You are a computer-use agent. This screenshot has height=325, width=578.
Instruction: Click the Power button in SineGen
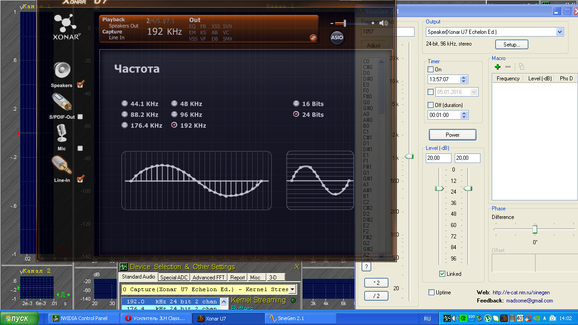coord(452,135)
